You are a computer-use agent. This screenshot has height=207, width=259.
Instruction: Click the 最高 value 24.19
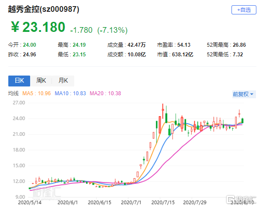[x=79, y=45]
